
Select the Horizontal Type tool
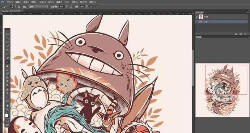(x=7, y=93)
